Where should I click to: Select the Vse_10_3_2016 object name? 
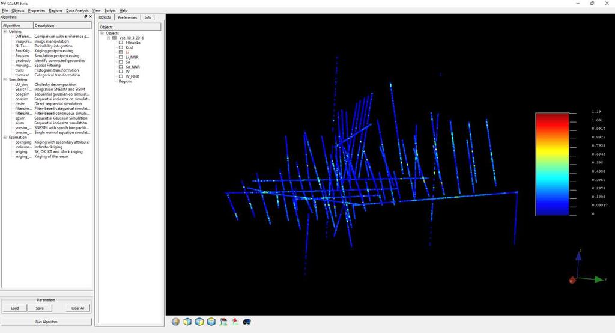(132, 38)
